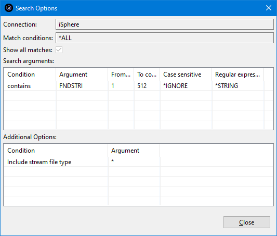Select the Condition column header in Search arguments
The height and width of the screenshot is (236, 277).
(30, 74)
